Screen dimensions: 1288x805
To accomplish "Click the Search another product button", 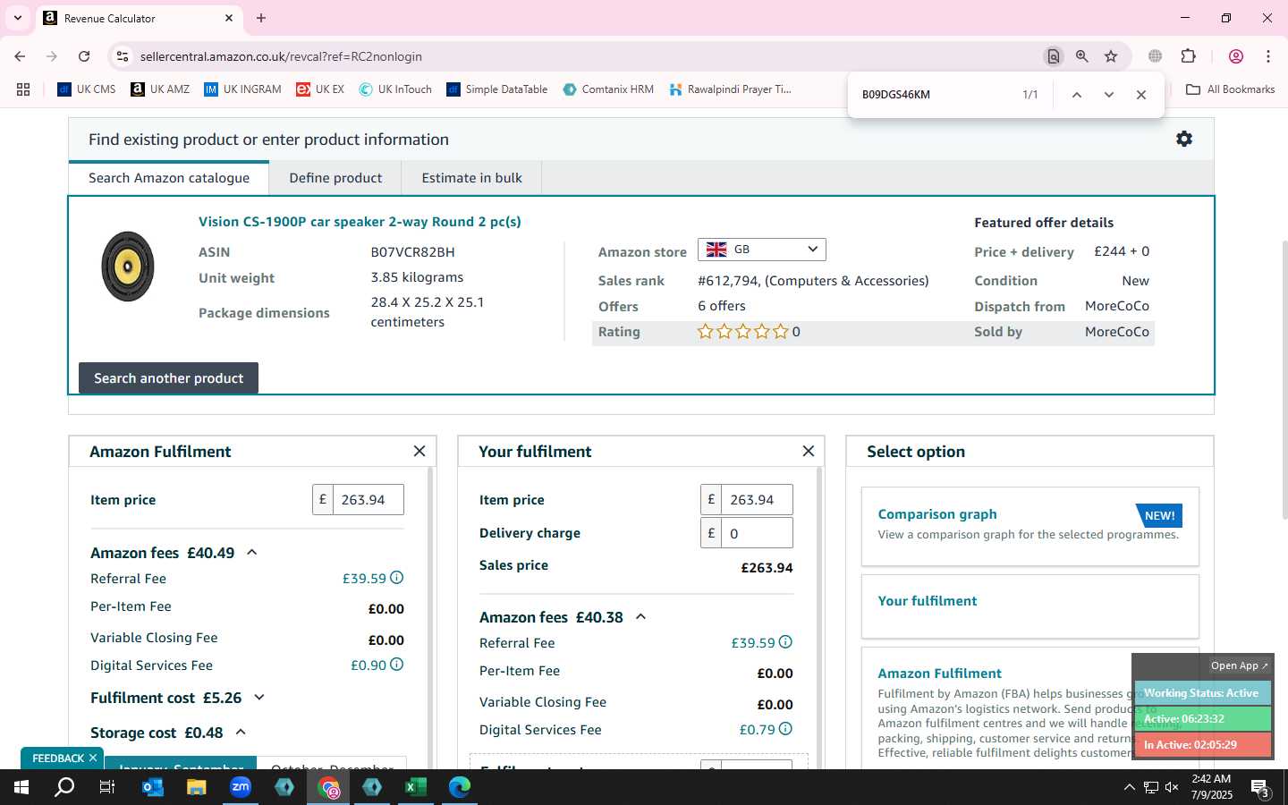I will pyautogui.click(x=168, y=378).
